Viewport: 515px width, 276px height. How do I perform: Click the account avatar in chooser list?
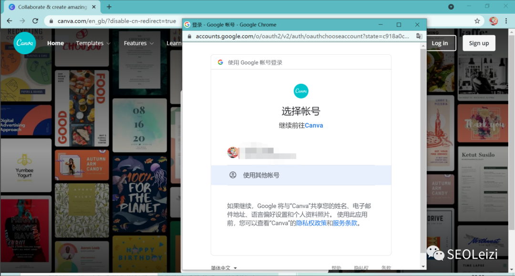(233, 152)
